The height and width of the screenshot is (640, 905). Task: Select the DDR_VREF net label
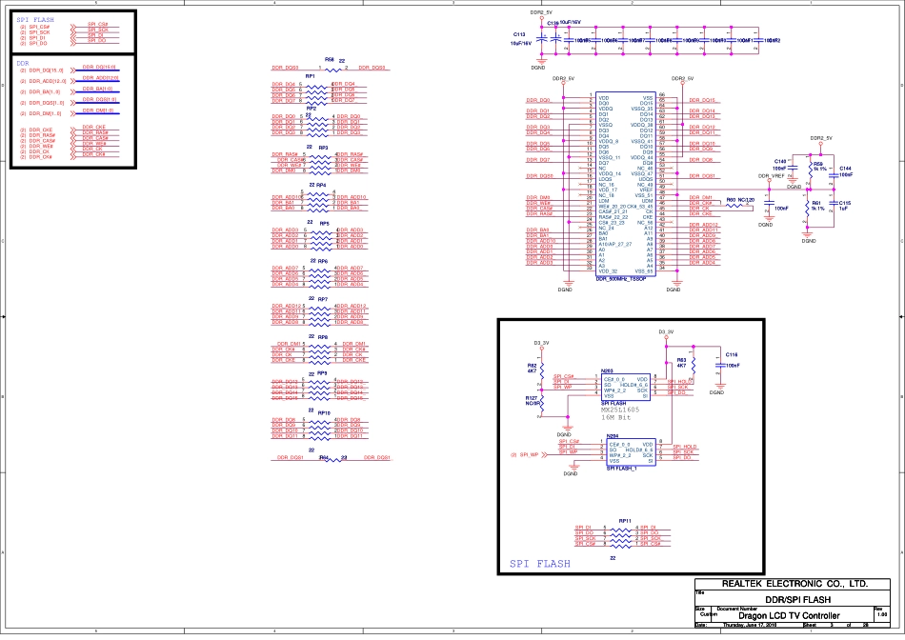tap(771, 177)
